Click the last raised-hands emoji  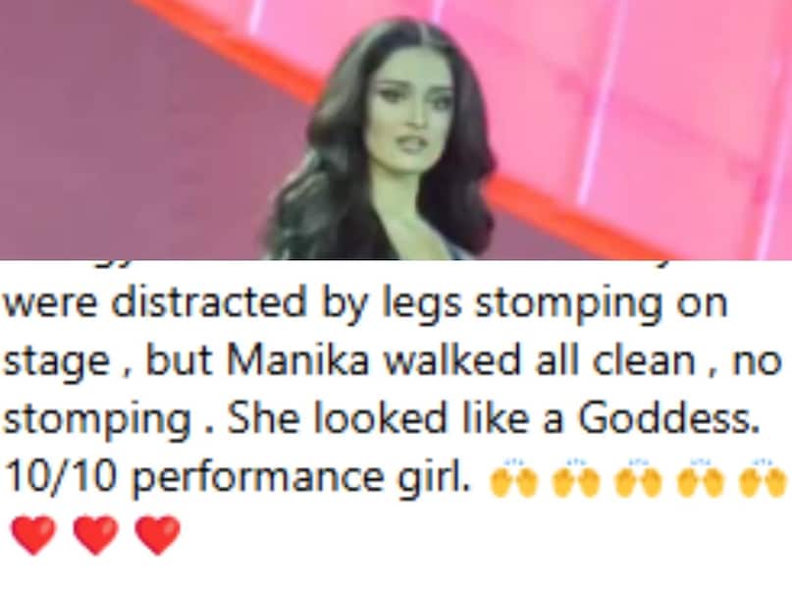pos(763,479)
